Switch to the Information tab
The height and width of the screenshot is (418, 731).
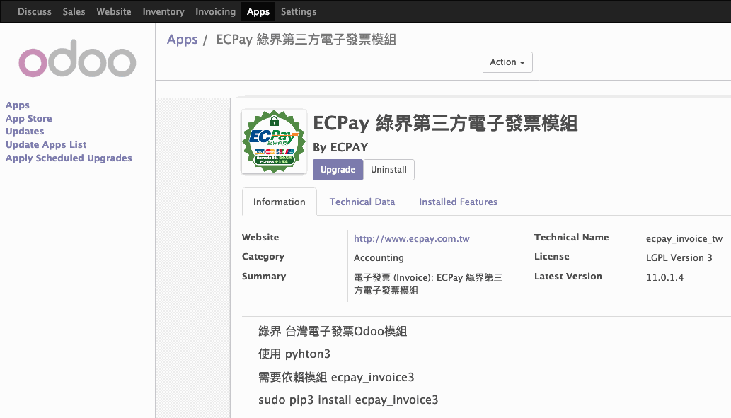280,202
